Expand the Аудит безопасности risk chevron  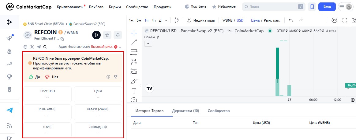click(x=120, y=47)
